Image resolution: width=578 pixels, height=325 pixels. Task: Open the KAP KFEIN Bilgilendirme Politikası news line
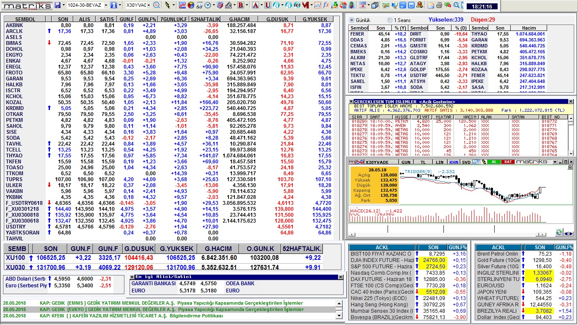(169, 316)
